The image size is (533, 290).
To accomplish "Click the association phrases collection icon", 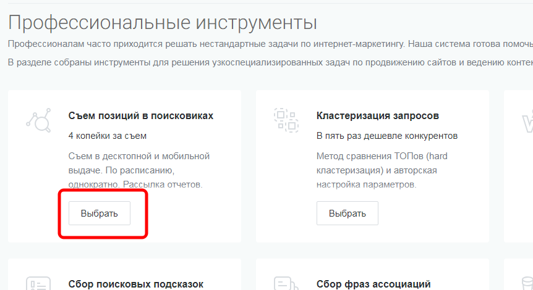I will 286,283.
